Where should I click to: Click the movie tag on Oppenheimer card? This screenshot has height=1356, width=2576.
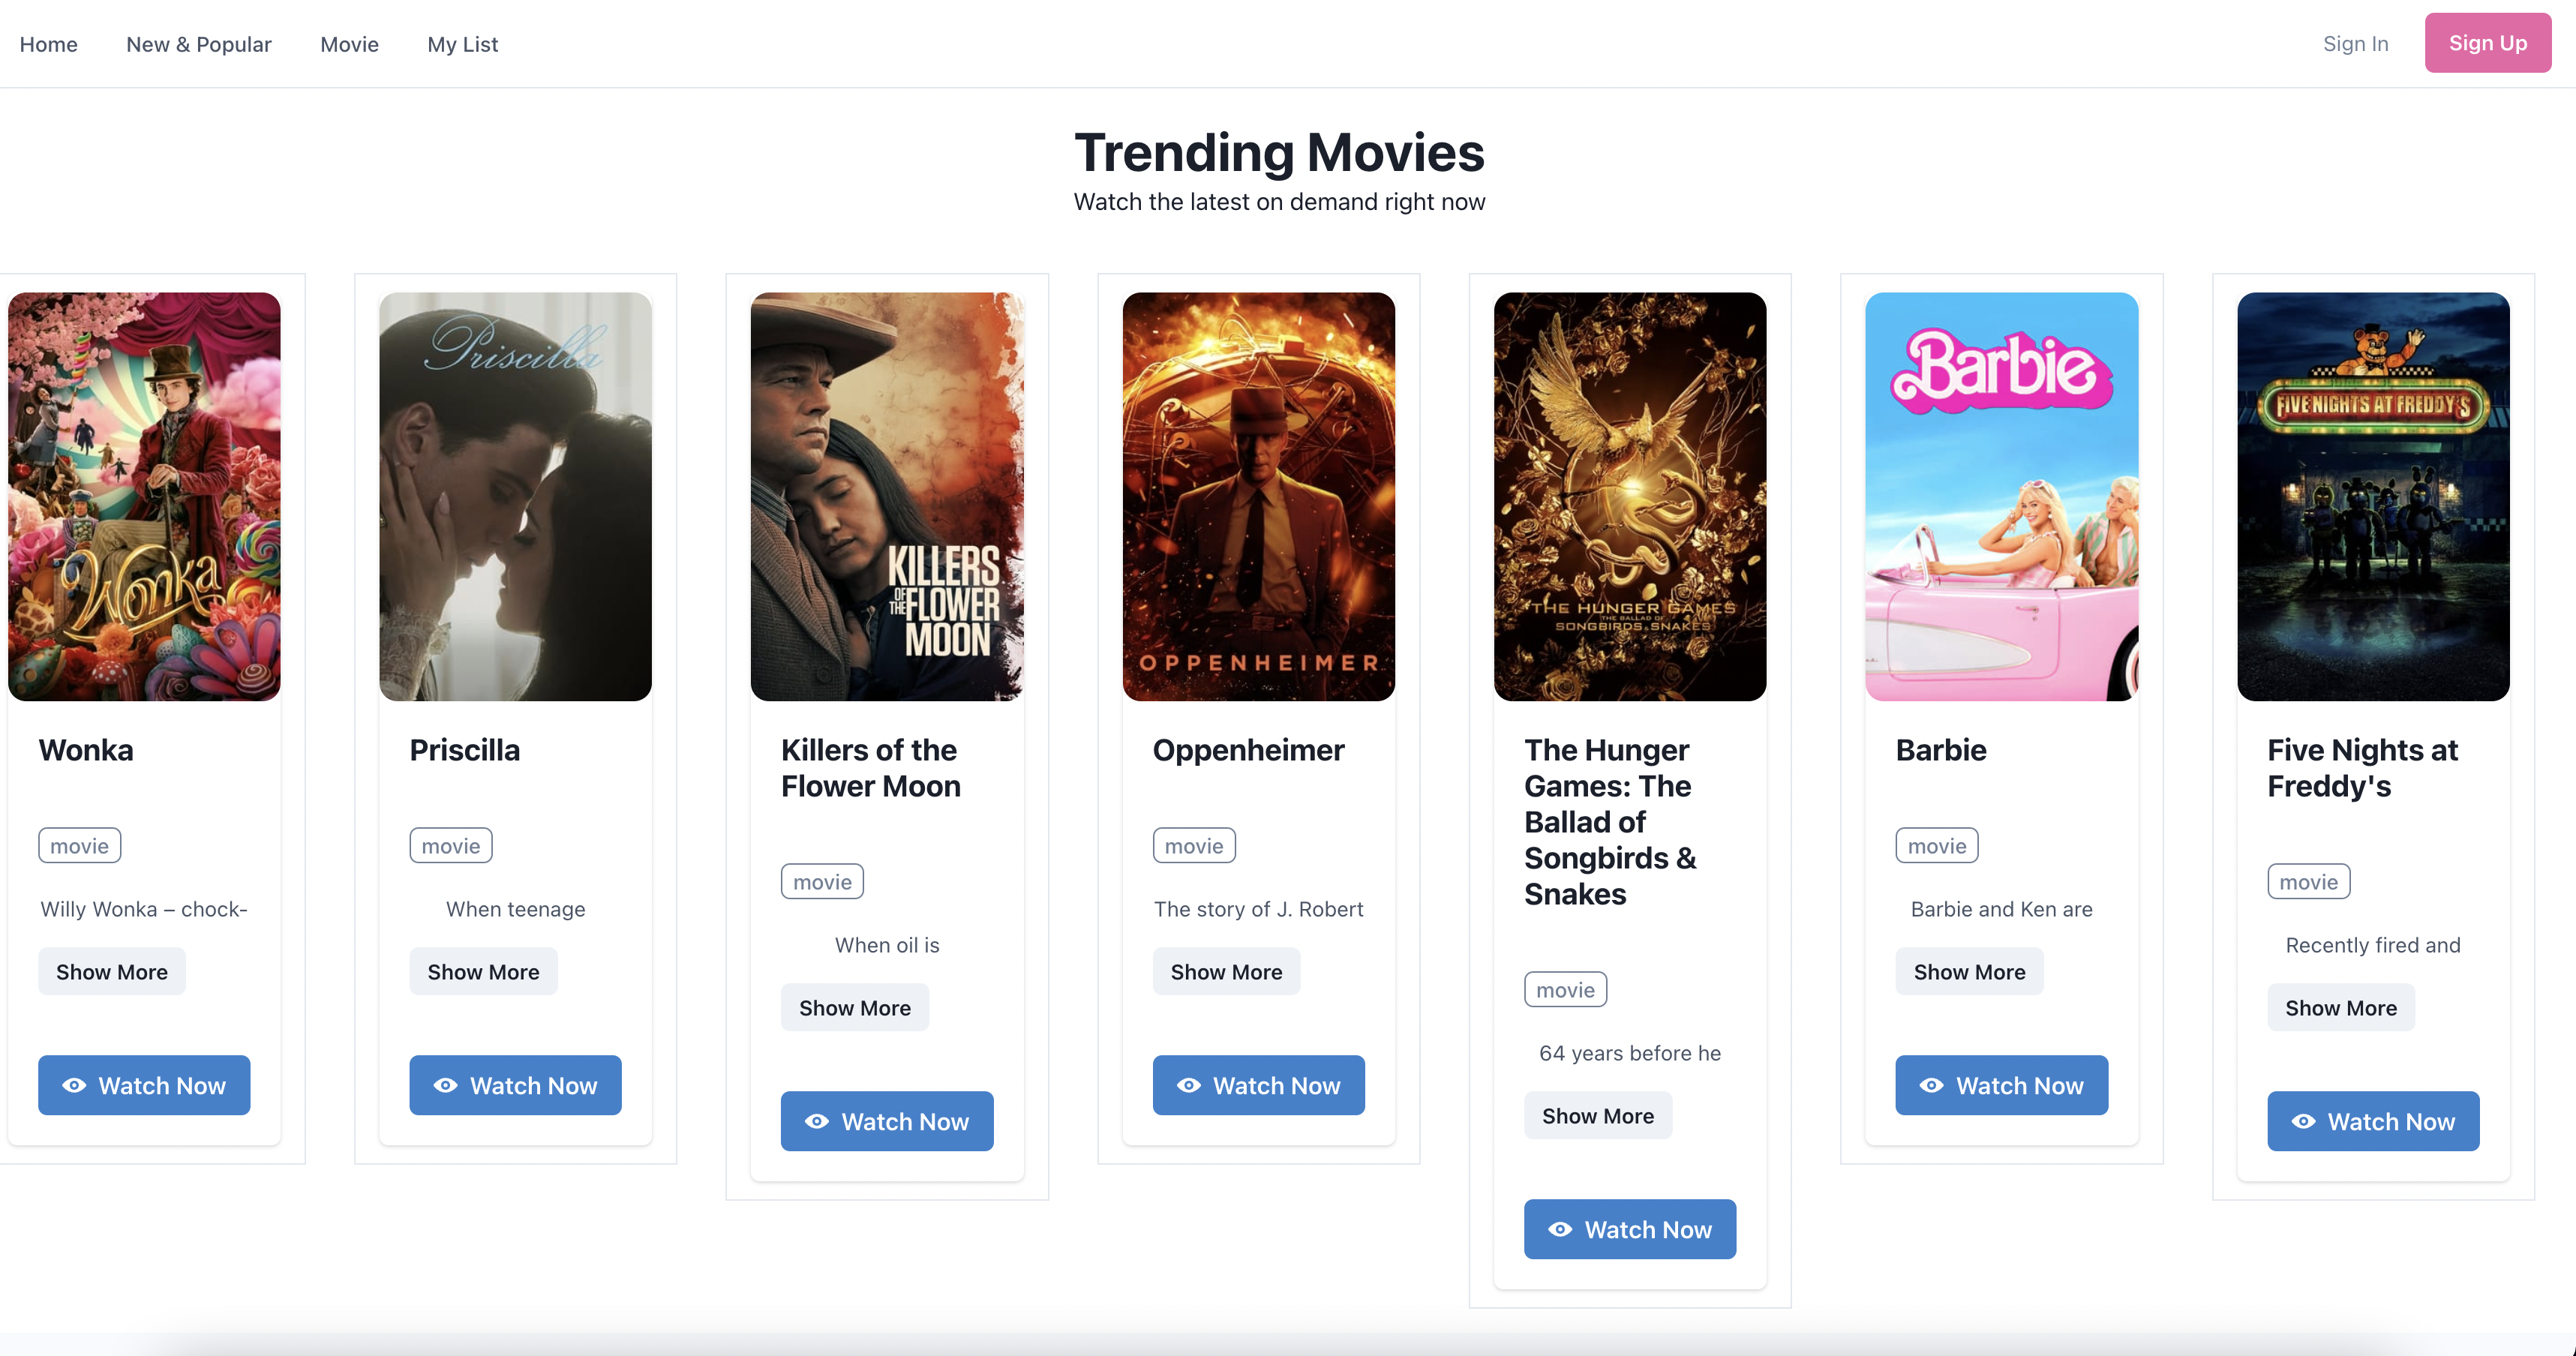click(x=1194, y=845)
